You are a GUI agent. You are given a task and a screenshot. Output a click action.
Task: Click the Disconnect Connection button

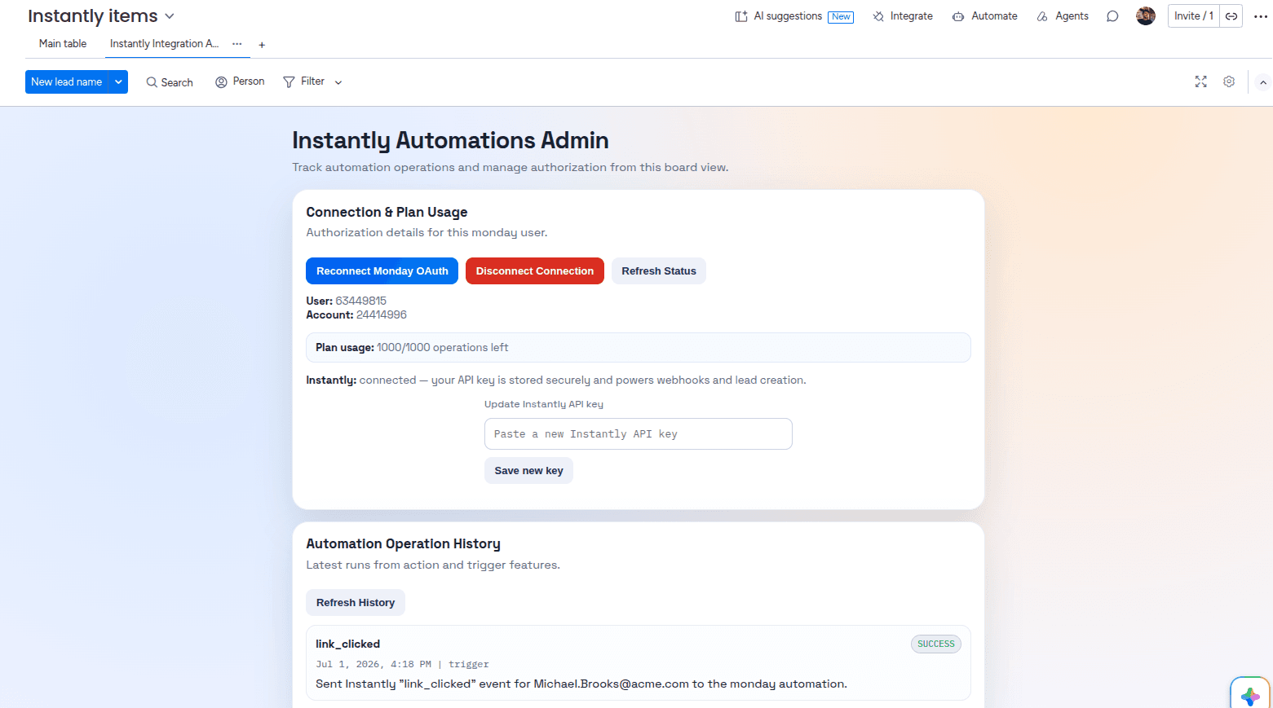click(535, 271)
